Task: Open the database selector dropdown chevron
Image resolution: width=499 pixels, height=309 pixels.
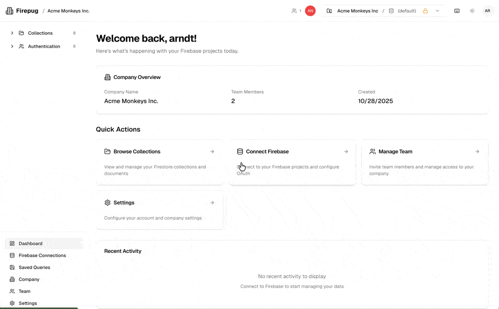Action: point(438,10)
